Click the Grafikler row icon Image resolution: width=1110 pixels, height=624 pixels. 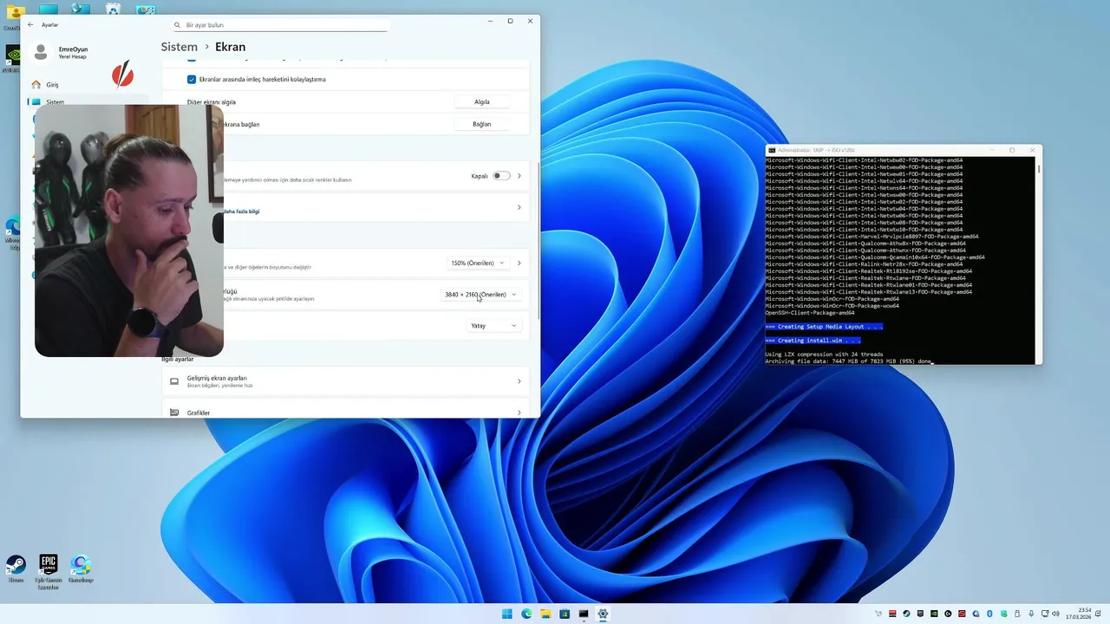174,413
